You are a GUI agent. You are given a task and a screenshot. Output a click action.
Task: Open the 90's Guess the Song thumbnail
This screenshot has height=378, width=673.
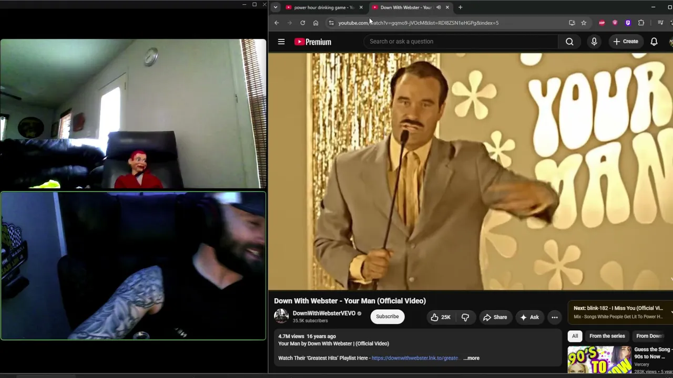[599, 360]
